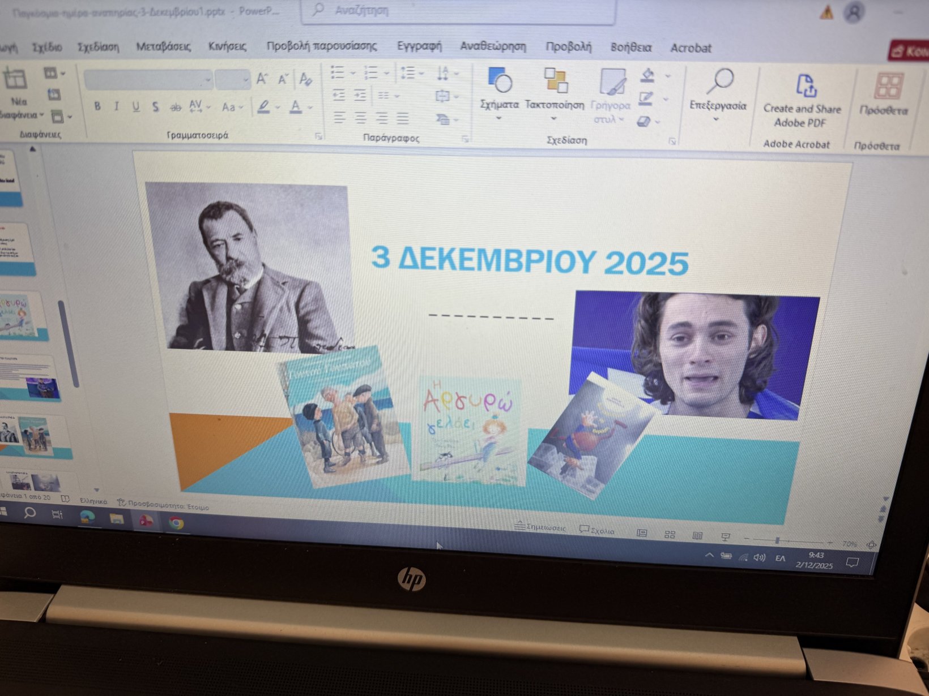Adjust the zoom slider in status bar
The image size is (929, 696).
tap(778, 541)
